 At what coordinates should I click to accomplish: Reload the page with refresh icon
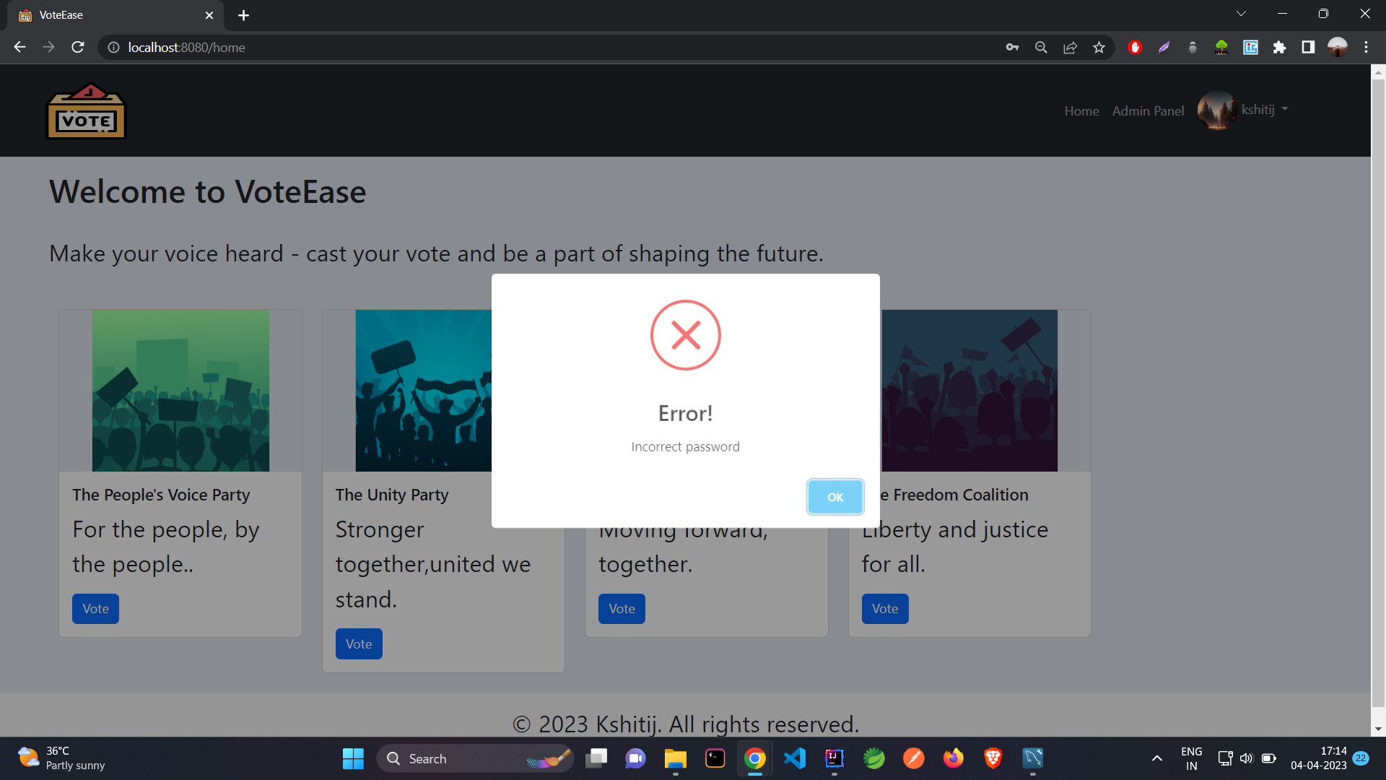[x=78, y=48]
